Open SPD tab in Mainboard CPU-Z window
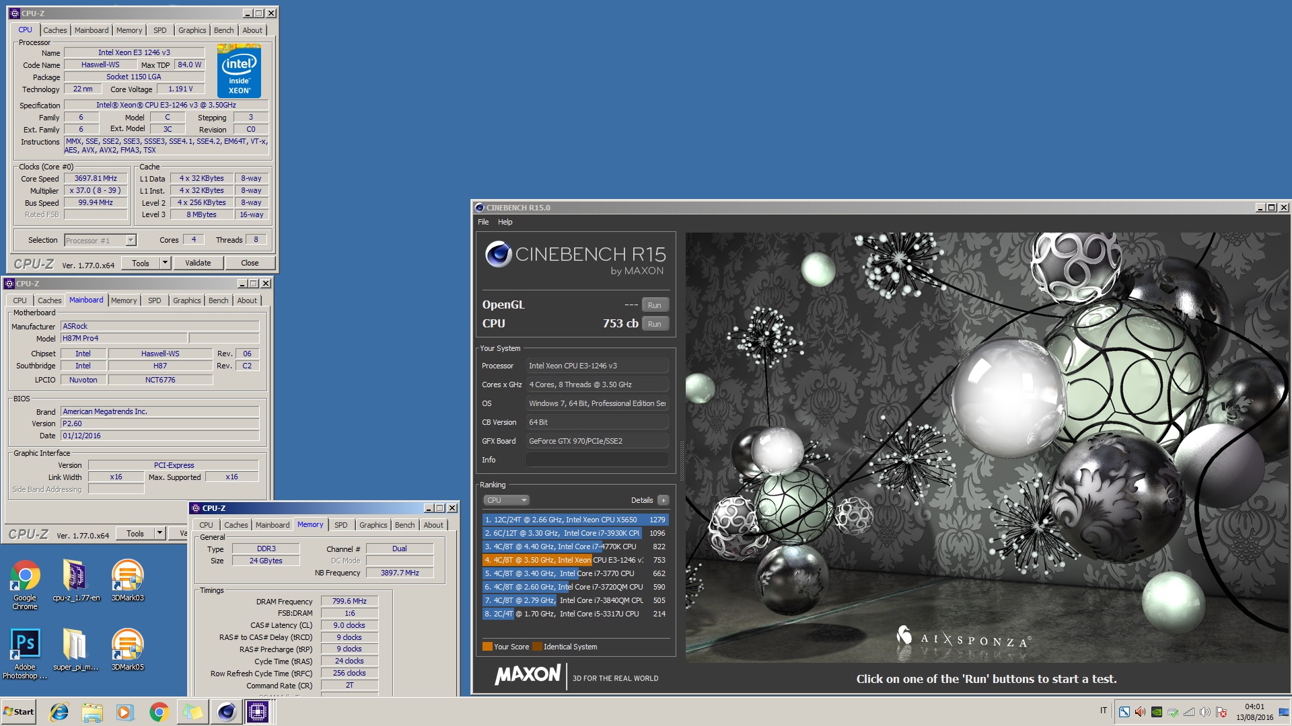Viewport: 1292px width, 726px height. coord(154,300)
